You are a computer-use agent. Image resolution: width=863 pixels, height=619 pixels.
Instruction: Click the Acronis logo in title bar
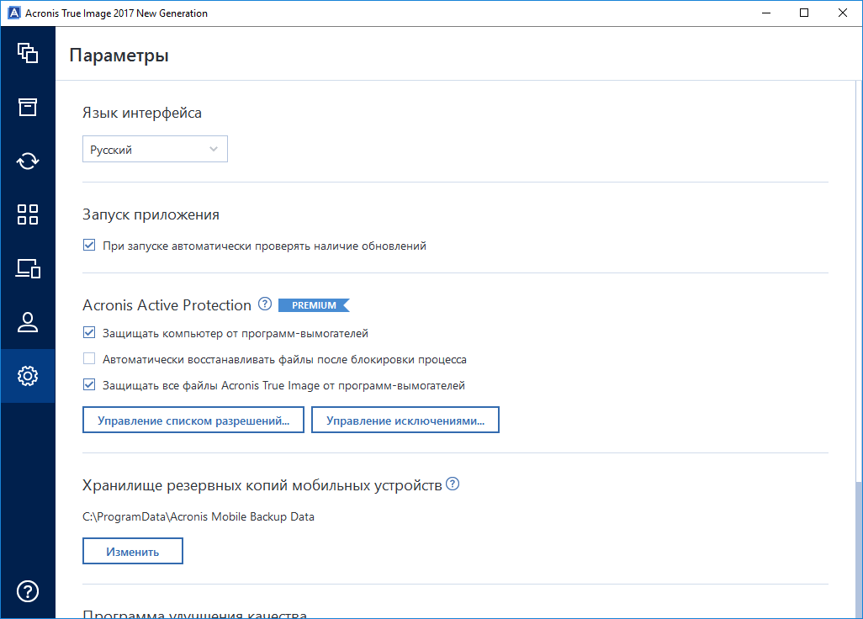tap(13, 13)
